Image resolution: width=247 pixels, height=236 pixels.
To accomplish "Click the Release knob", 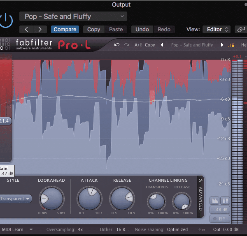I will [122, 199].
